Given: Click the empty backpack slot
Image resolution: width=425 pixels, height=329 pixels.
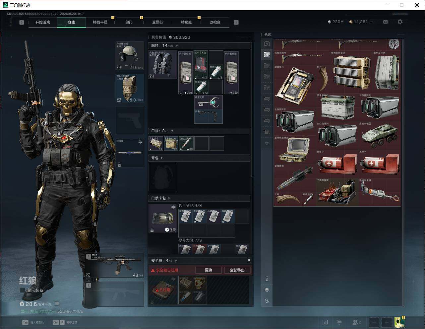Looking at the screenshot, I should tap(163, 177).
